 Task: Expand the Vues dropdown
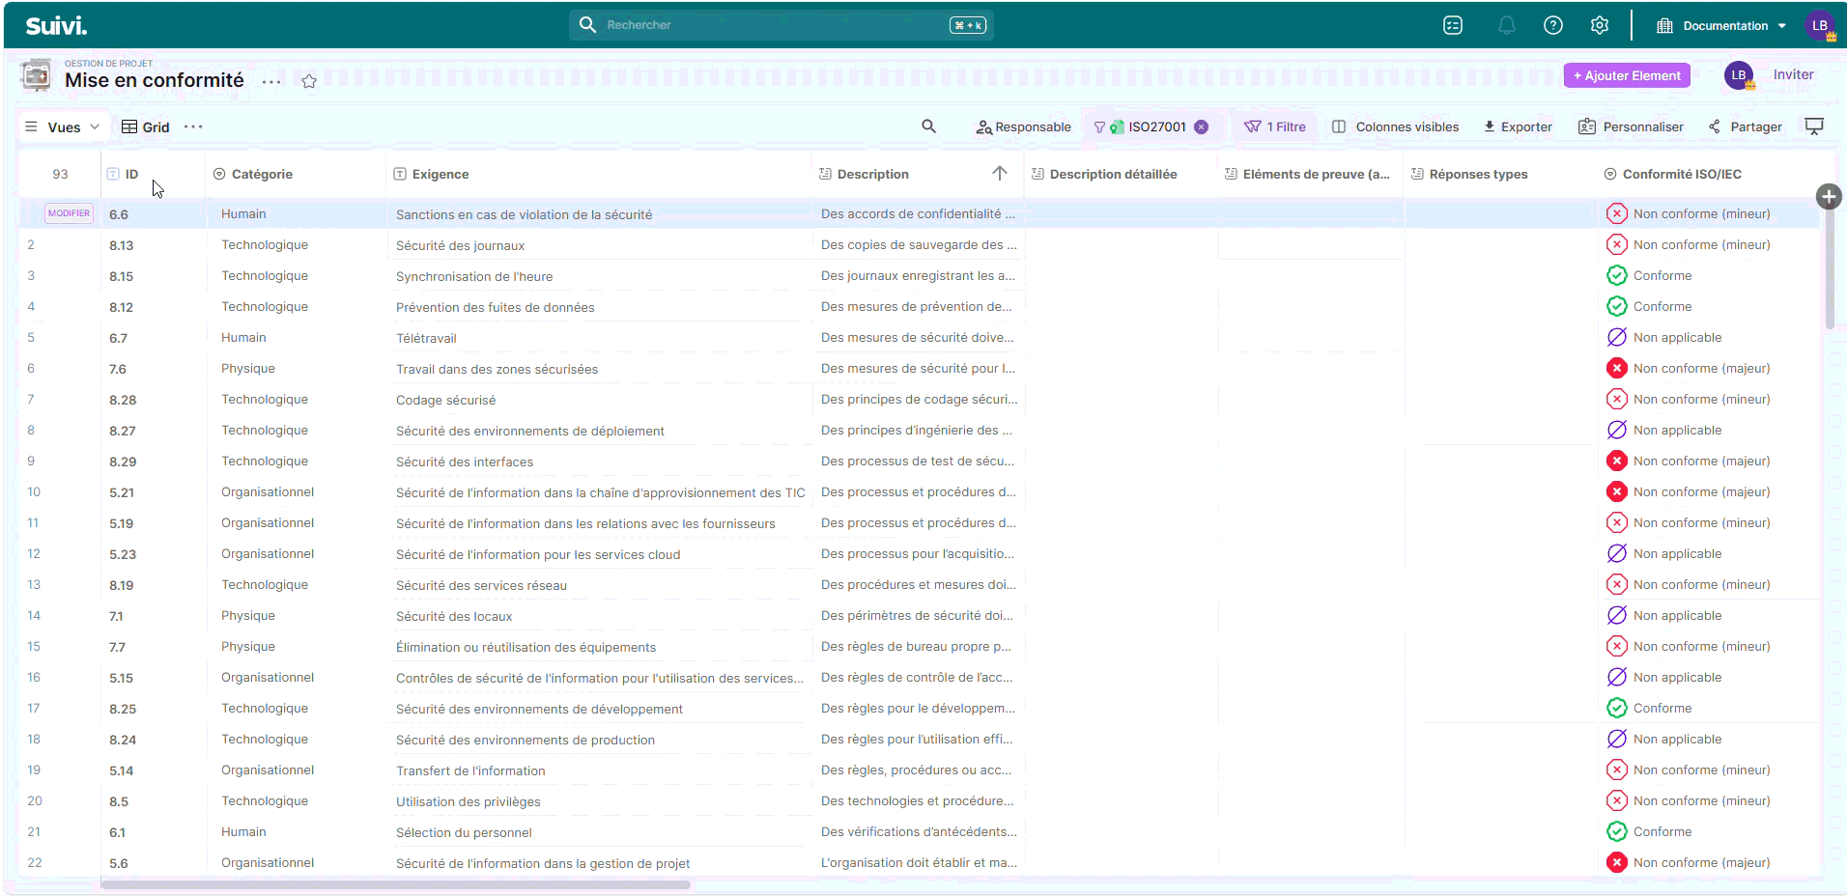click(63, 127)
